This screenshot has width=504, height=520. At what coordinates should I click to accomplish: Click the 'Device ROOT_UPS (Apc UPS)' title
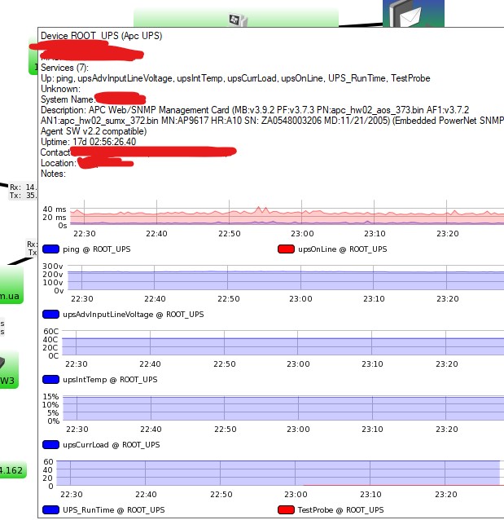pyautogui.click(x=102, y=36)
